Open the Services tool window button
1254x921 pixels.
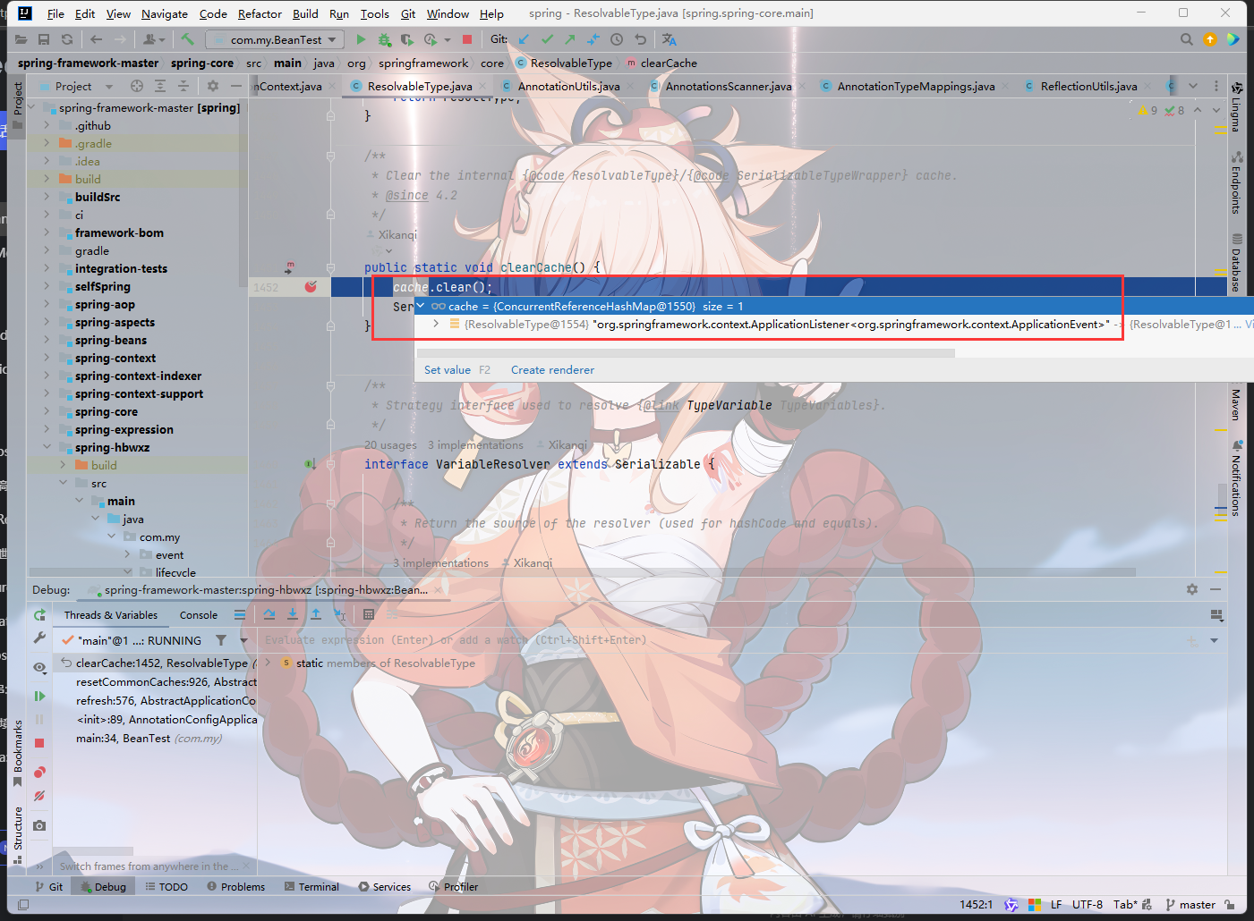coord(385,886)
